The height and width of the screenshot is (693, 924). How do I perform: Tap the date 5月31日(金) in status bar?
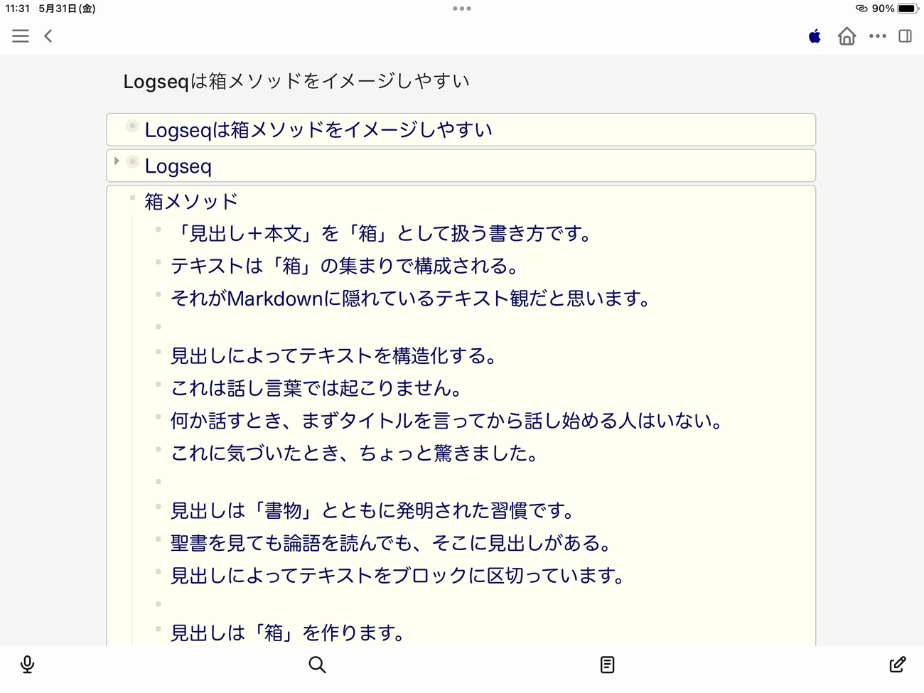pos(67,9)
